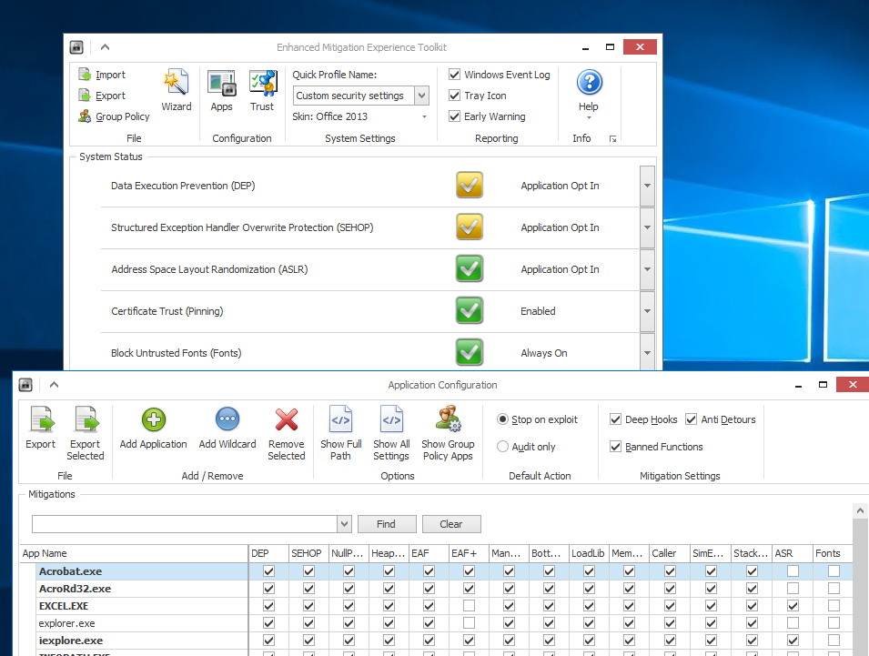This screenshot has width=869, height=656.
Task: Click the SEHOP yellow status checkmark icon
Action: click(x=470, y=227)
